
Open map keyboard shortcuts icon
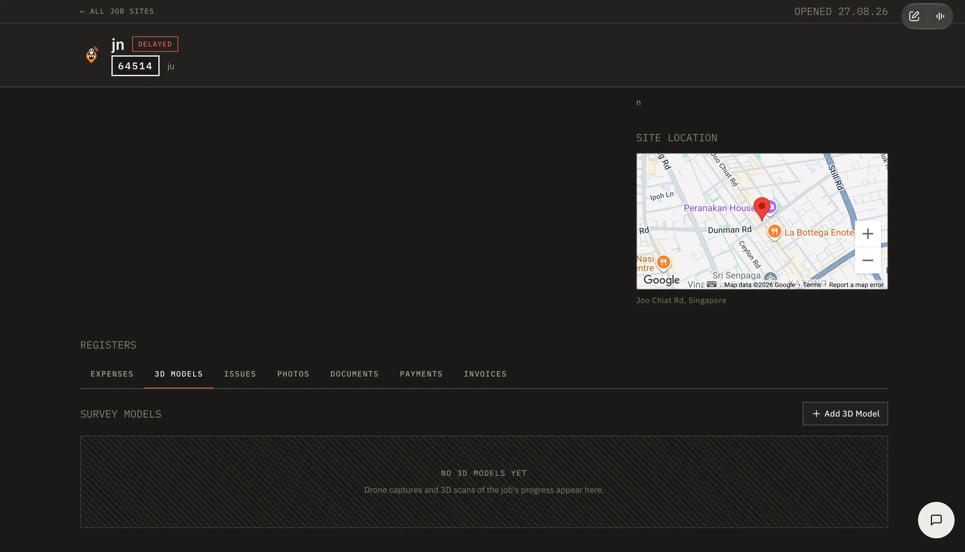(x=712, y=284)
